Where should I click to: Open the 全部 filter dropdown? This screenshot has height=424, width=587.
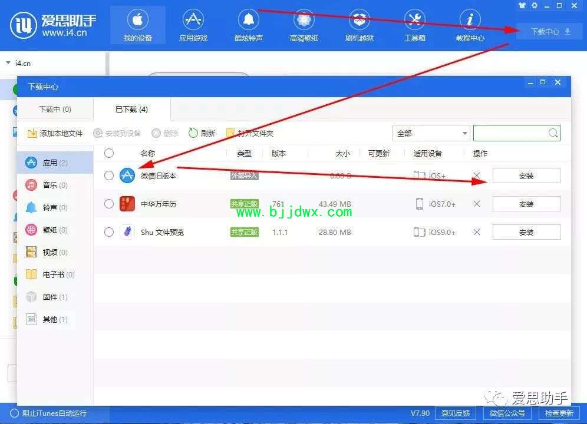tap(431, 133)
